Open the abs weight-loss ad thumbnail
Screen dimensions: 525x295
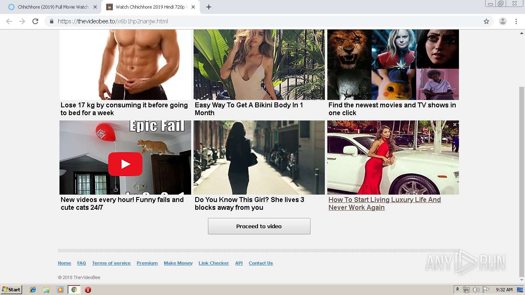click(x=125, y=64)
